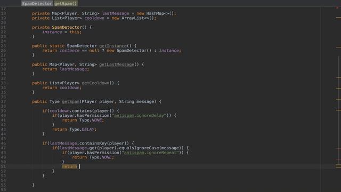
Task: Click the private SpamDetector() constructor name
Action: click(x=67, y=27)
